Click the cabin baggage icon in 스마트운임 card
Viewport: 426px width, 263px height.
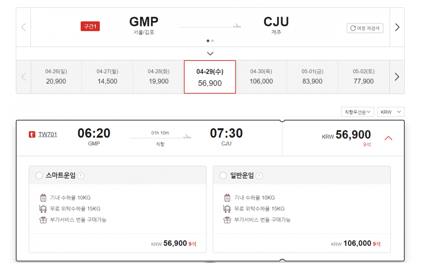coord(43,197)
